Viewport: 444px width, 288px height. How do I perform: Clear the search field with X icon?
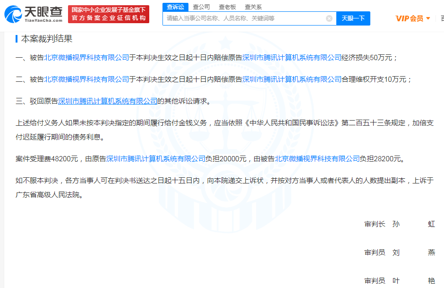(x=329, y=18)
